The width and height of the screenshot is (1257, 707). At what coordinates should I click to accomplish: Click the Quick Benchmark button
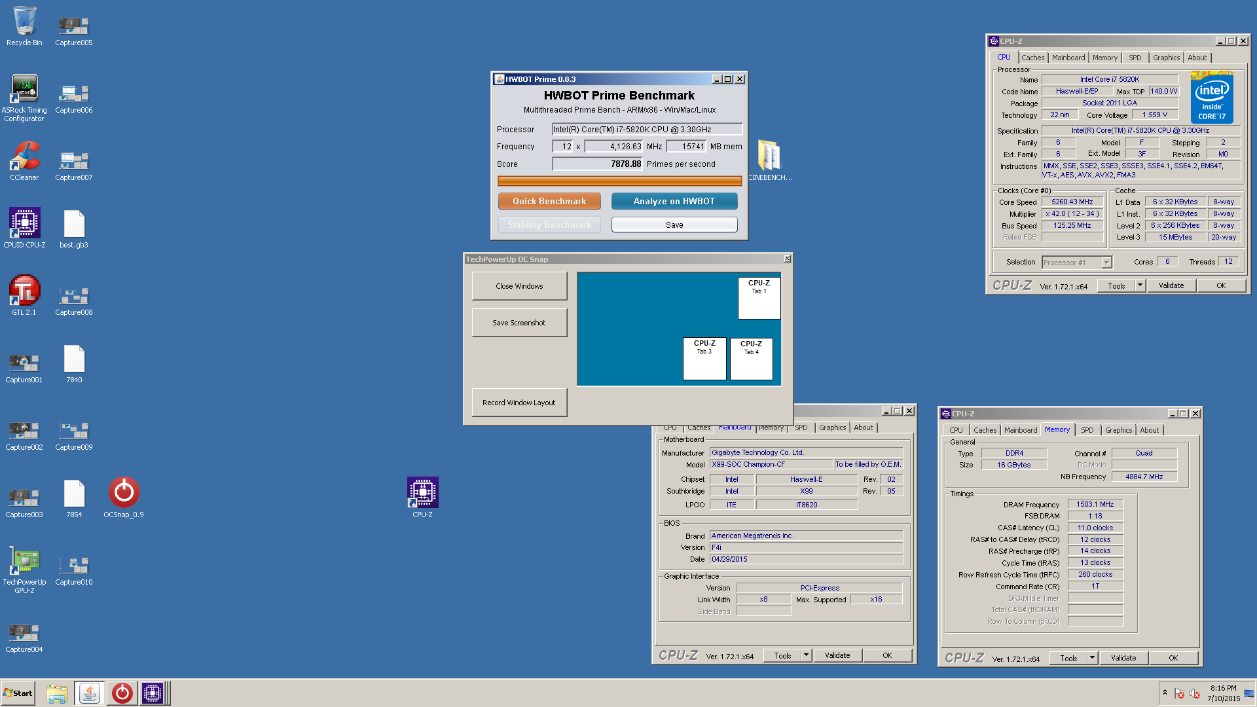pyautogui.click(x=549, y=201)
